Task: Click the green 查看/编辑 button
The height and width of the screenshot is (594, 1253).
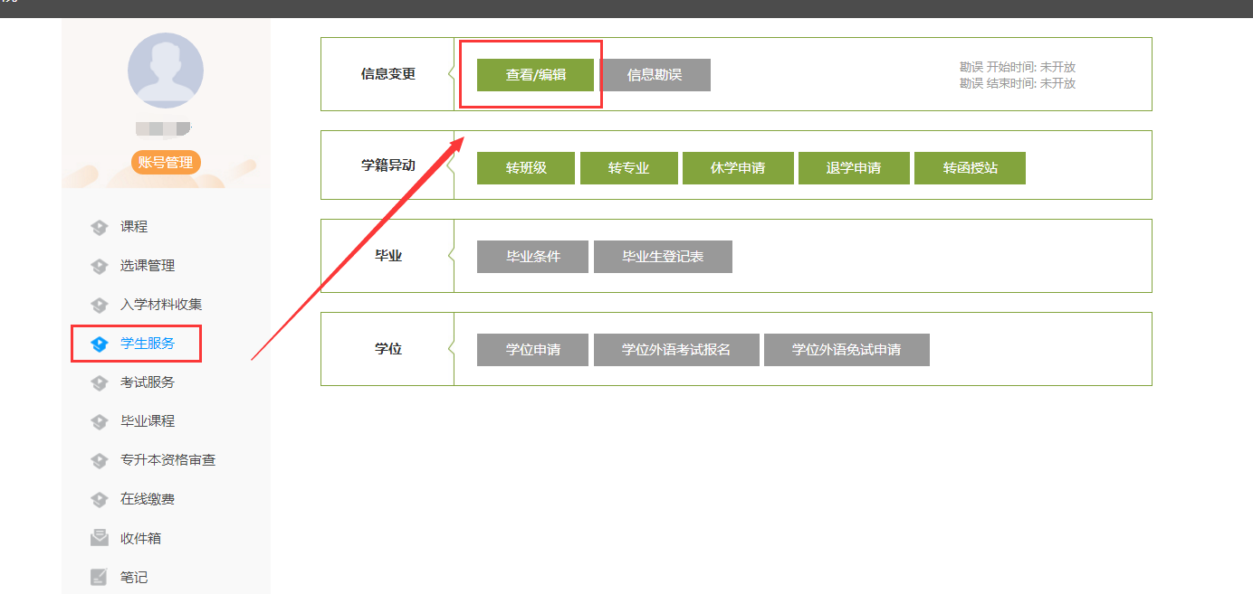Action: pos(535,75)
